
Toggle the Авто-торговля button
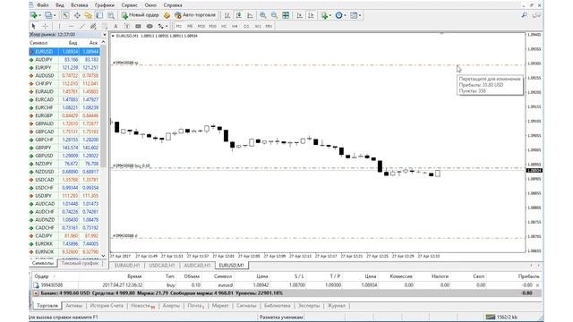pos(195,15)
